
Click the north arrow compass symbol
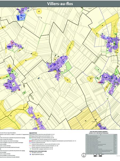[x=84, y=155]
